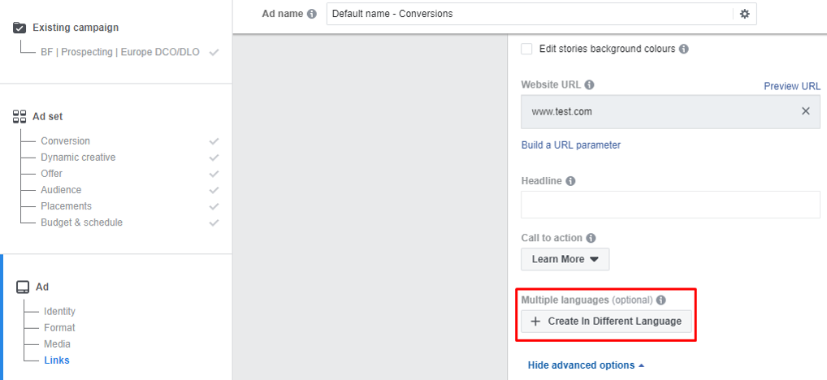Image resolution: width=827 pixels, height=380 pixels.
Task: Click the checkmark beside Placements
Action: click(x=214, y=206)
